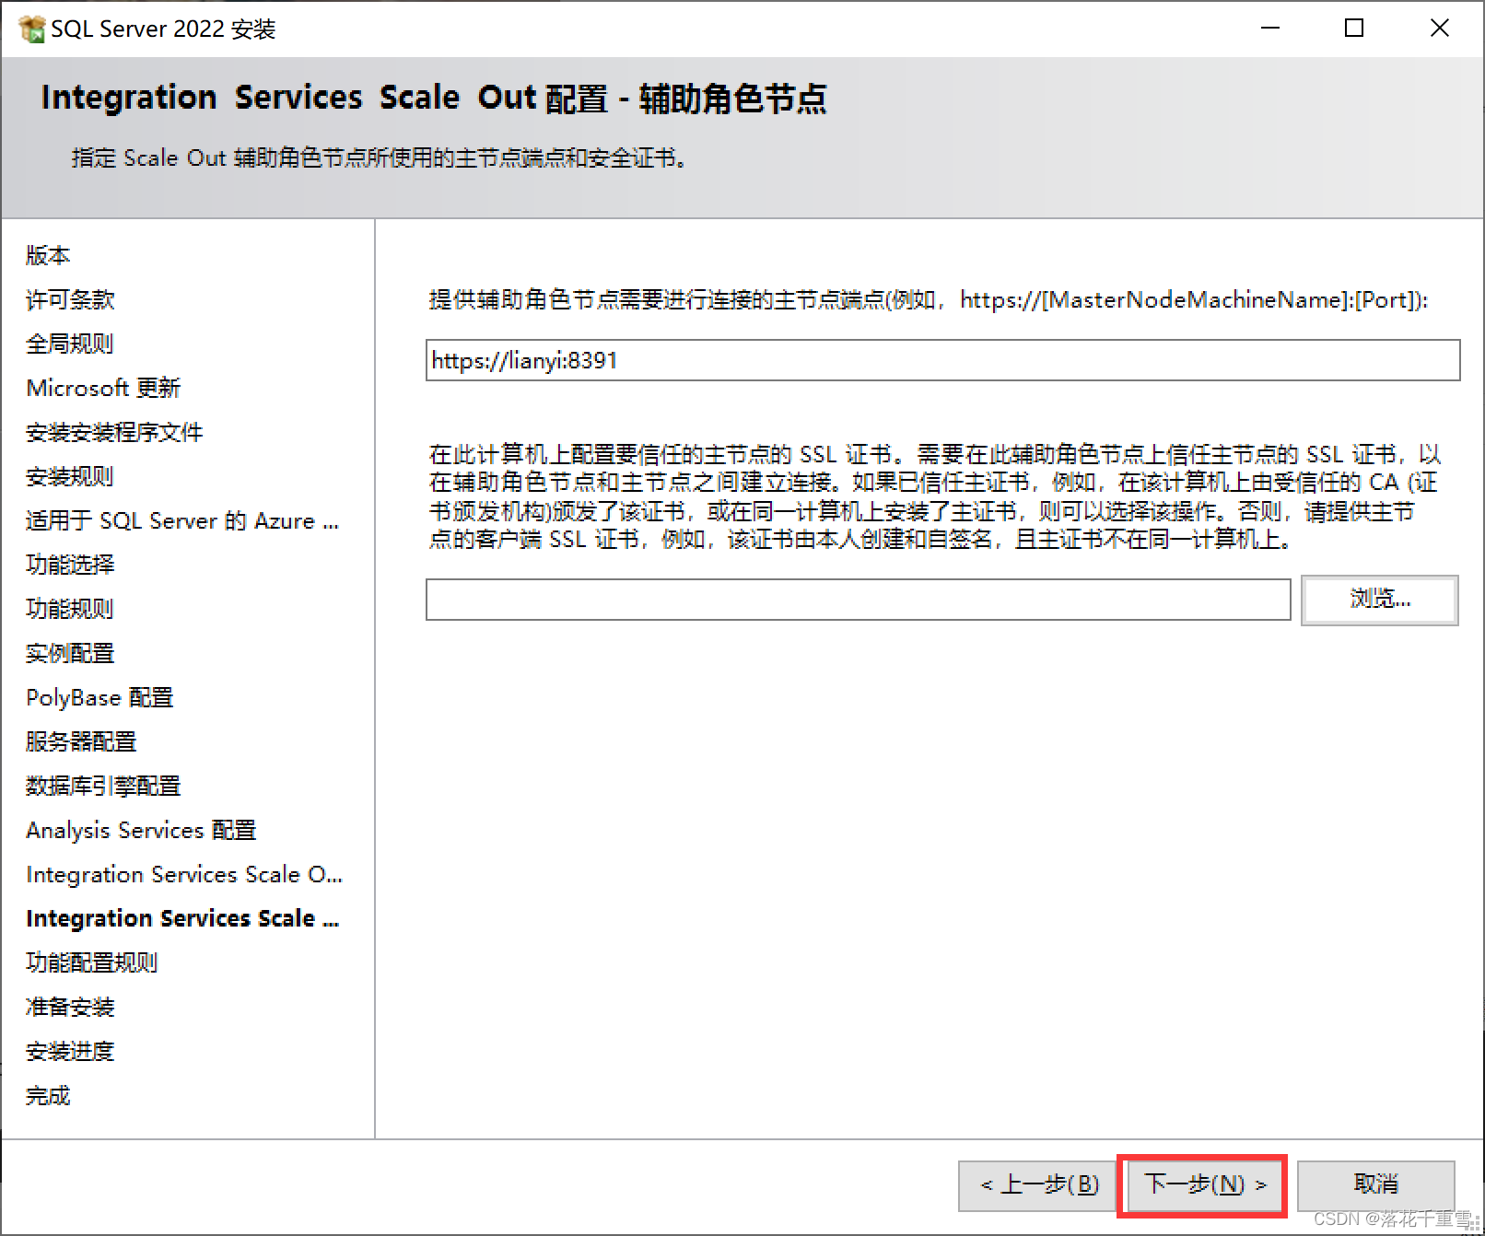Select the 全局规则 step
This screenshot has height=1236, width=1485.
click(70, 344)
